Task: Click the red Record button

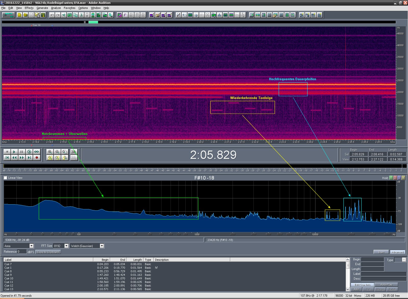Action: (x=37, y=158)
